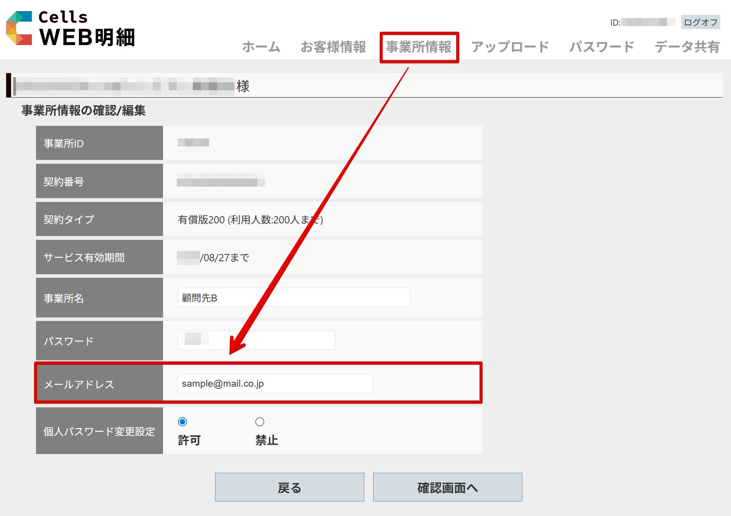The image size is (731, 516).
Task: Select the 許可 radio button
Action: click(x=183, y=422)
